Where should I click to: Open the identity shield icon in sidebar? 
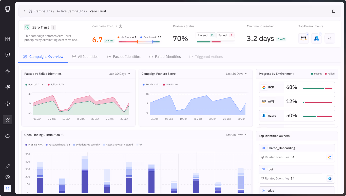click(x=8, y=55)
